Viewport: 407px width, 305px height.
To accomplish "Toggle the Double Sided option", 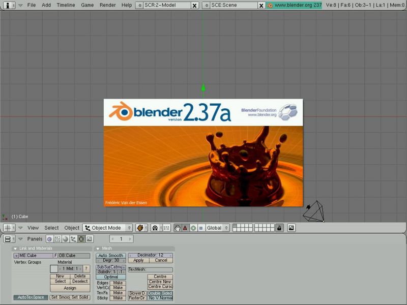I will (160, 293).
